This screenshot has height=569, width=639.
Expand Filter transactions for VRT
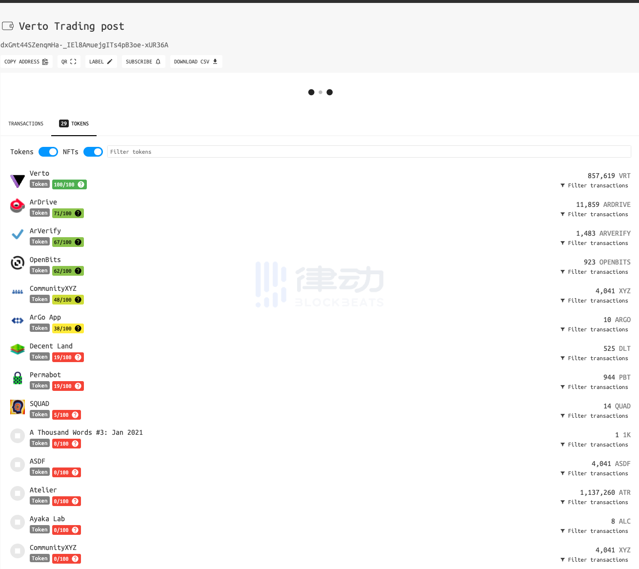(594, 185)
